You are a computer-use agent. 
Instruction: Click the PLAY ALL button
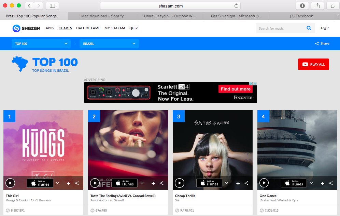313,64
